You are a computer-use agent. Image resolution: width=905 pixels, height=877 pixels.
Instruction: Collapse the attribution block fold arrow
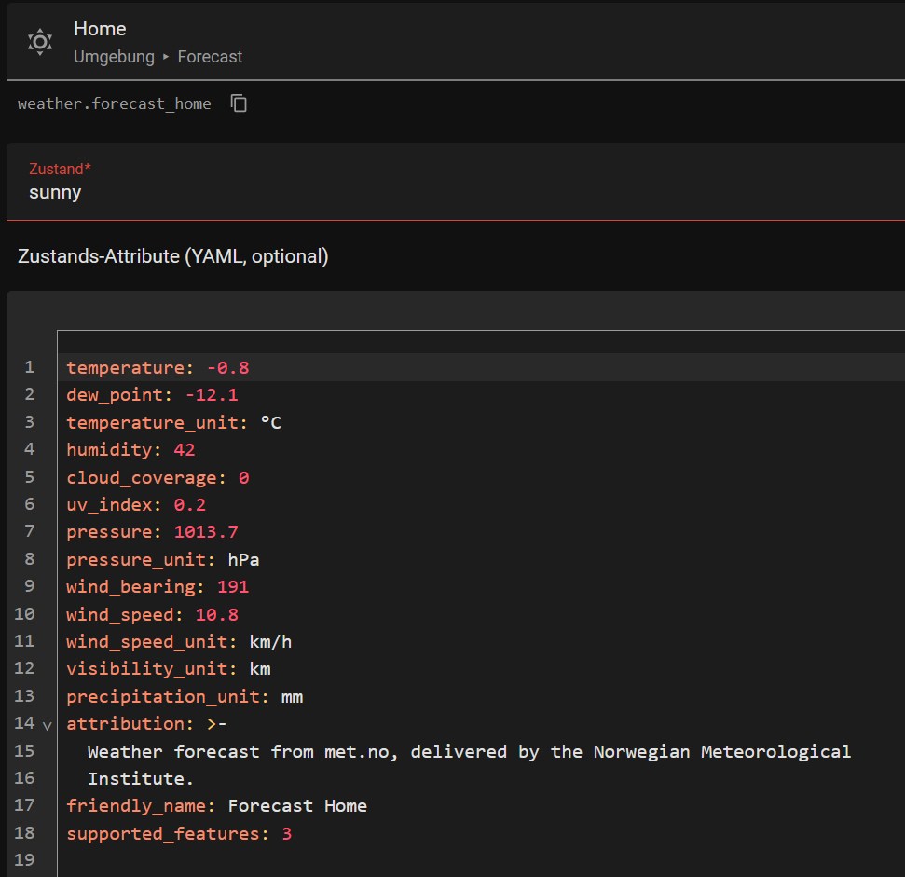tap(48, 724)
